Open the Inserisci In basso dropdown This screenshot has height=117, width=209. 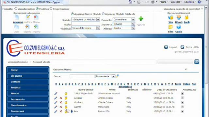[x=124, y=24]
